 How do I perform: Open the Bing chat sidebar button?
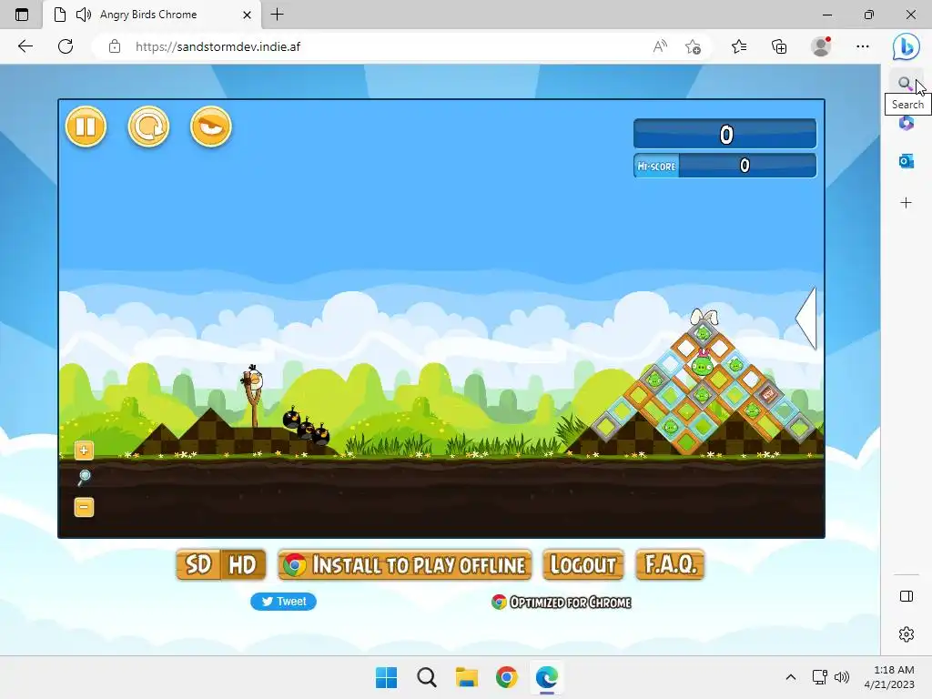(906, 46)
